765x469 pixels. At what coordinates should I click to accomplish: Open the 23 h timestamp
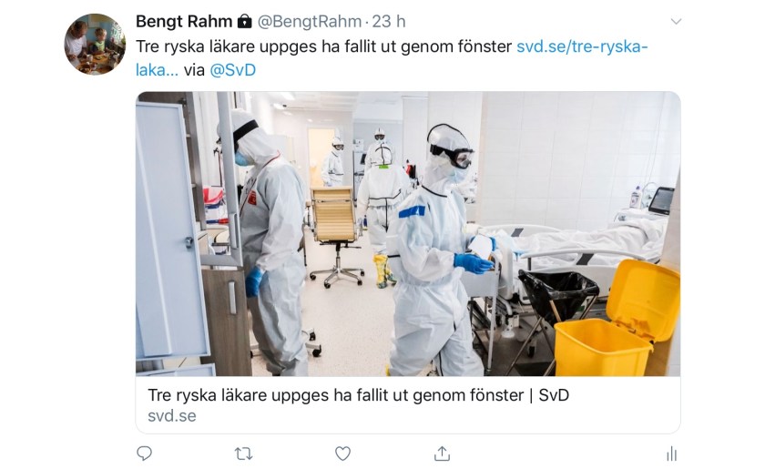pyautogui.click(x=389, y=22)
